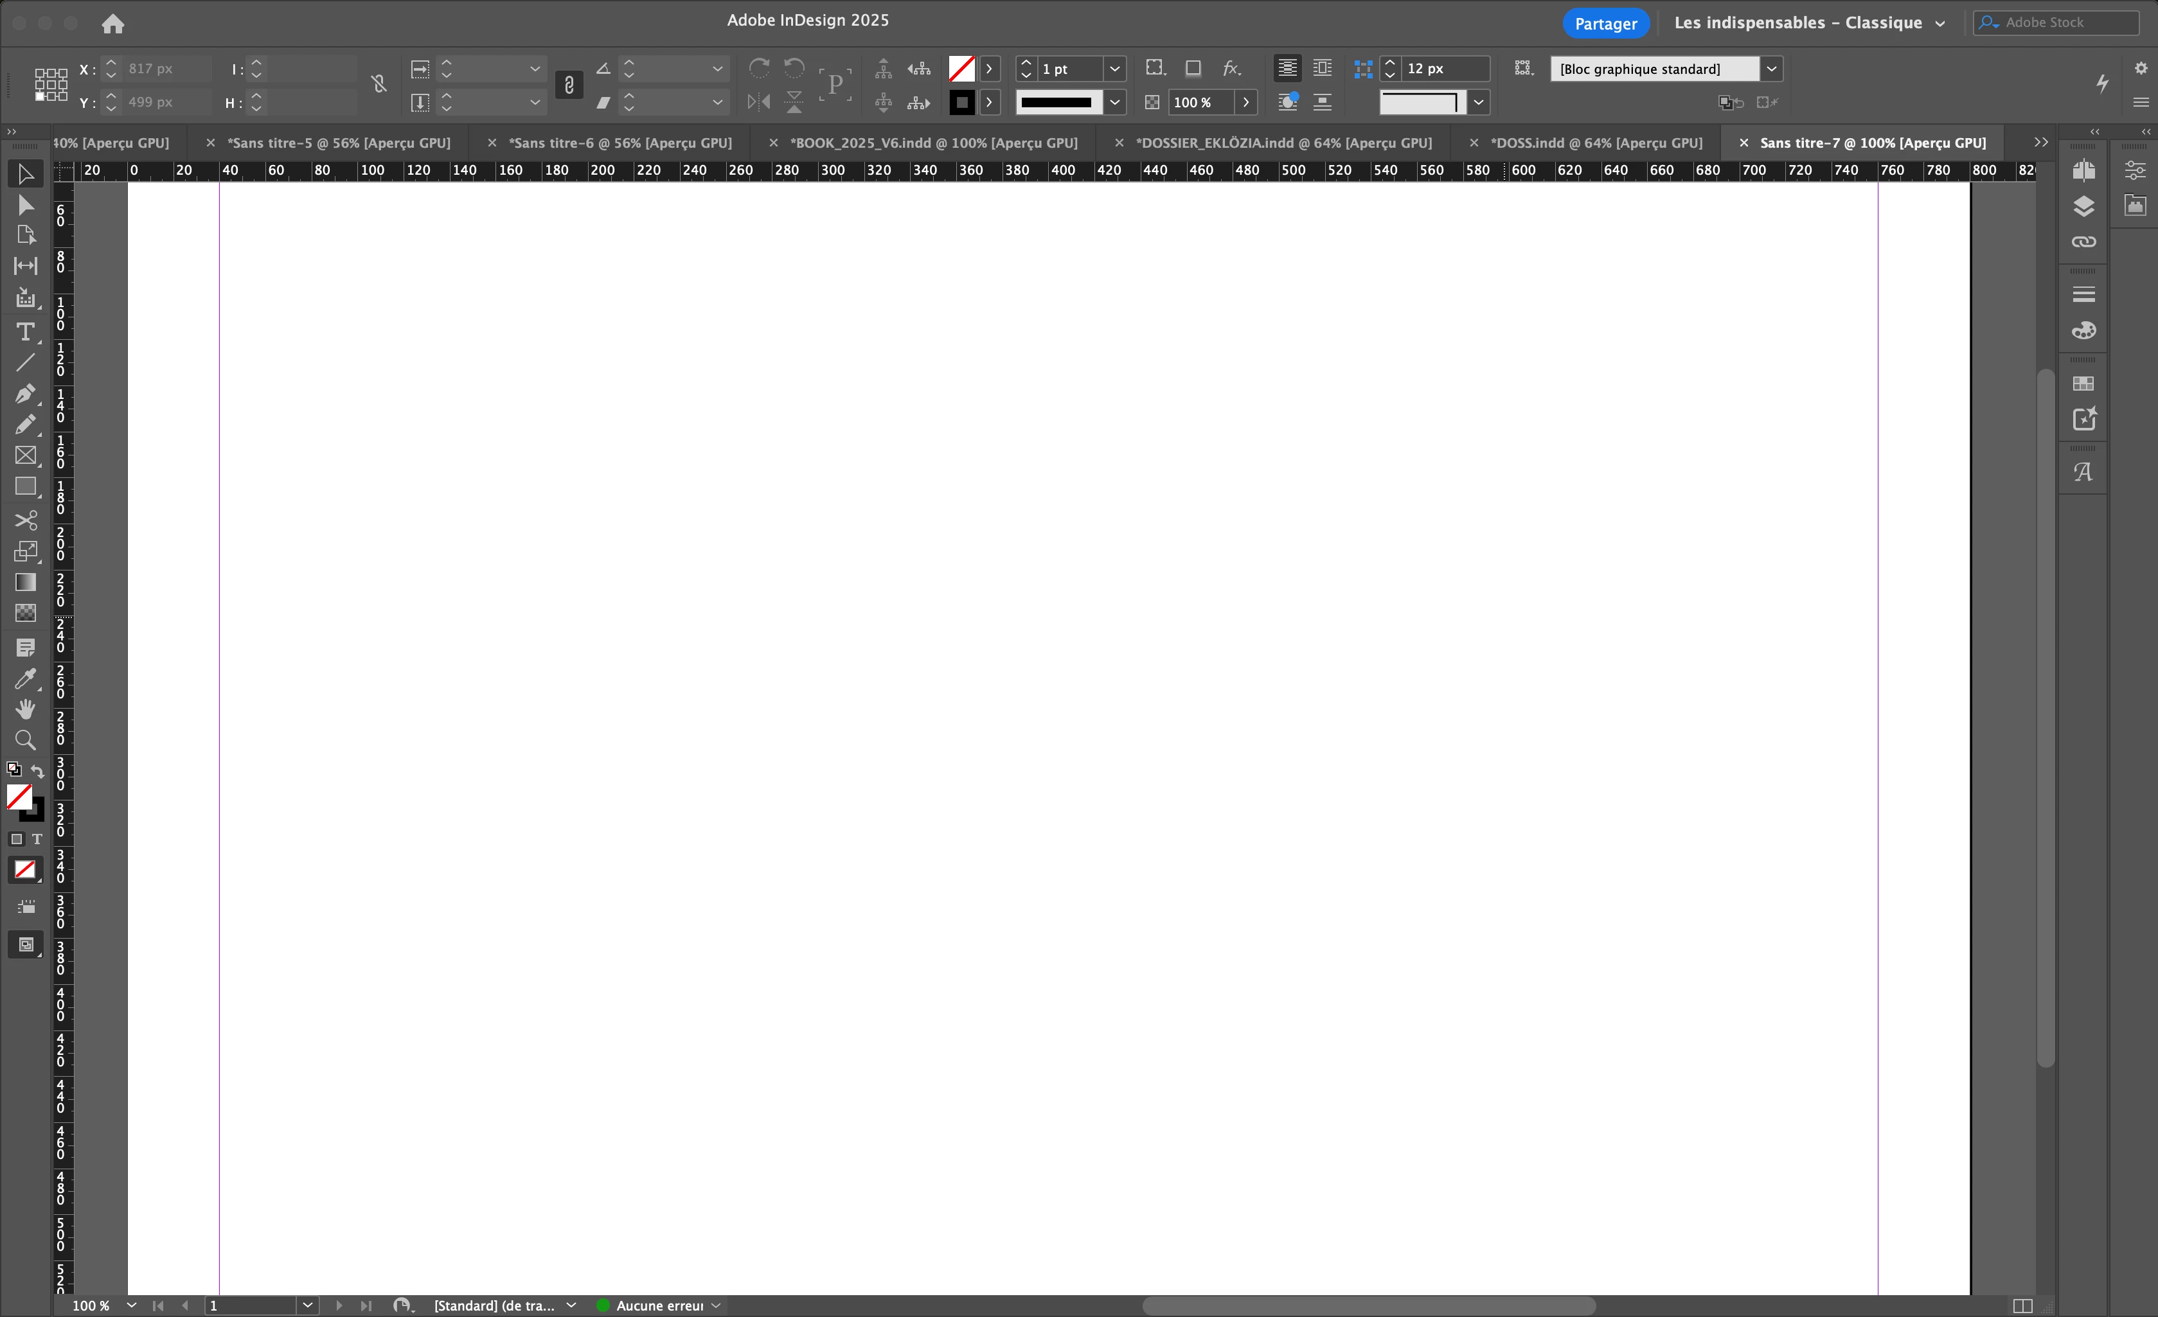This screenshot has width=2158, height=1317.
Task: Select the Pen tool
Action: pyautogui.click(x=26, y=393)
